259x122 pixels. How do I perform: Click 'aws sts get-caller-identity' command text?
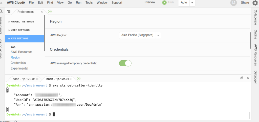pyautogui.click(x=78, y=86)
